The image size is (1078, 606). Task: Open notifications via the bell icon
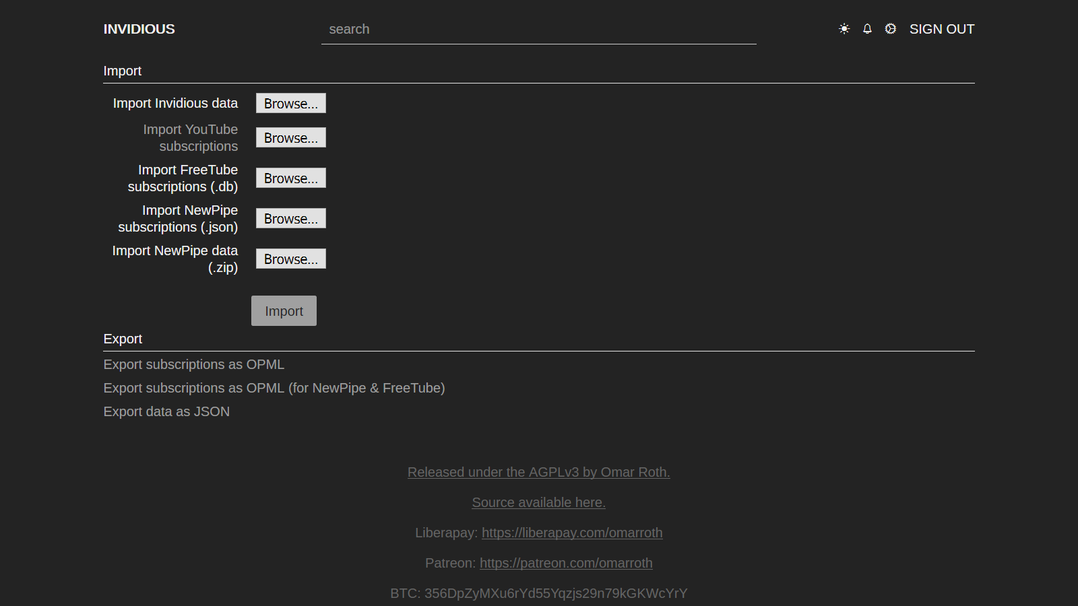[x=867, y=29]
